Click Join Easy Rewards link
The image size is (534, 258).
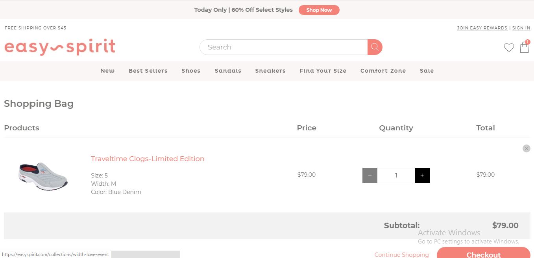point(482,28)
